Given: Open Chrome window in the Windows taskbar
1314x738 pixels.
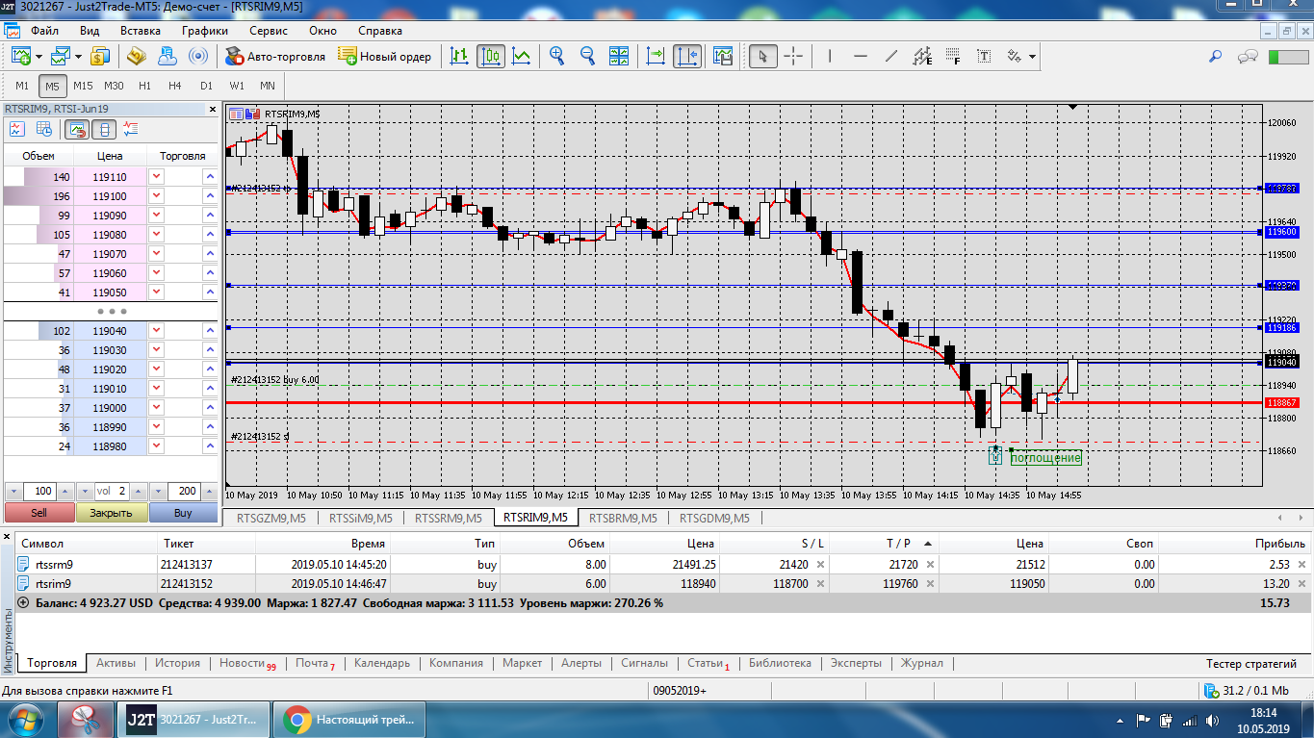Looking at the screenshot, I should coord(349,719).
